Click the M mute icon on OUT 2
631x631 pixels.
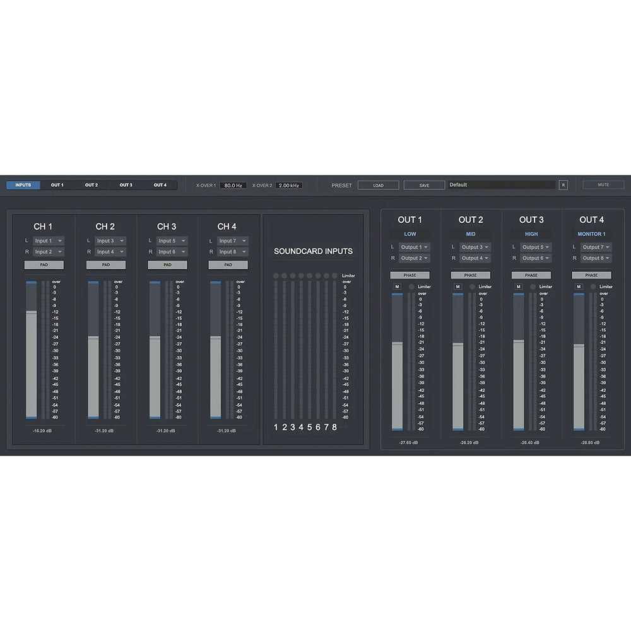tap(457, 286)
